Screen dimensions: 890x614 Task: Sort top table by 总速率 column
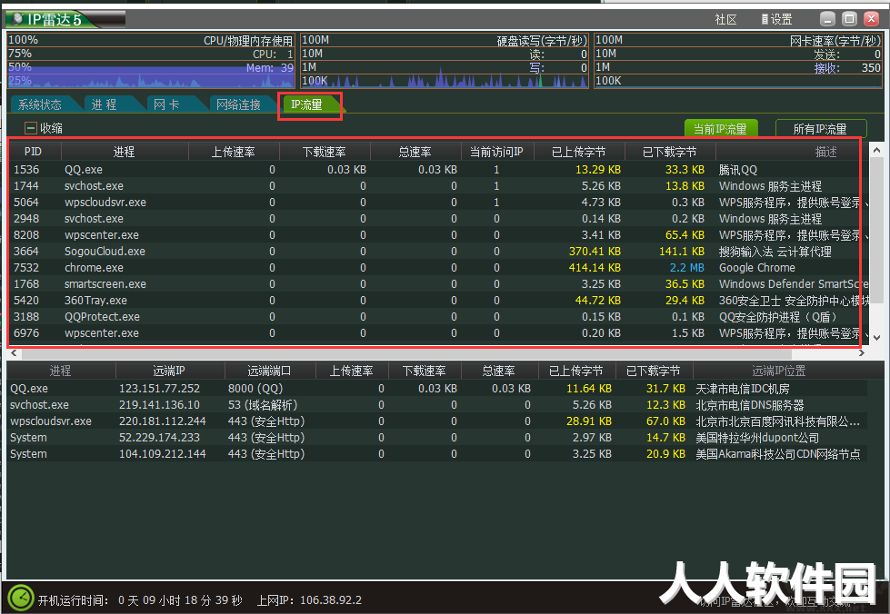(x=415, y=152)
